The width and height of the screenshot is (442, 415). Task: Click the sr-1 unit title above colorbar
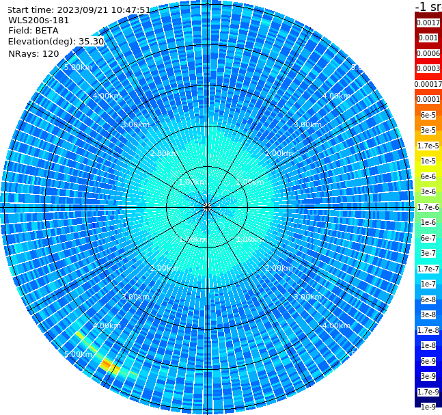428,6
